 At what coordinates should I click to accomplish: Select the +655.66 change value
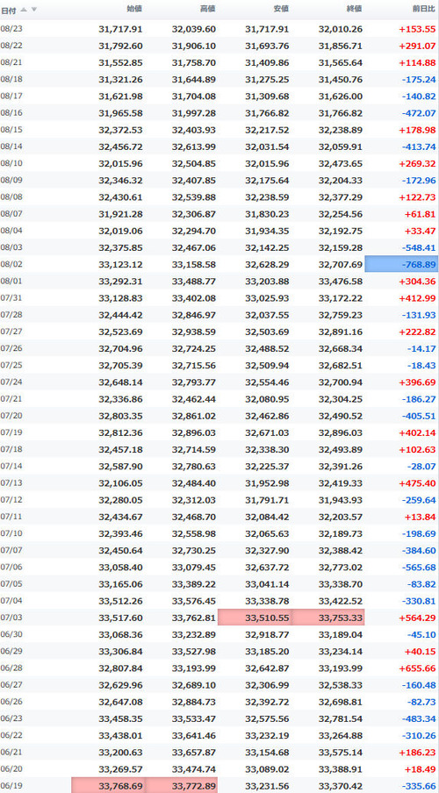[x=417, y=668]
